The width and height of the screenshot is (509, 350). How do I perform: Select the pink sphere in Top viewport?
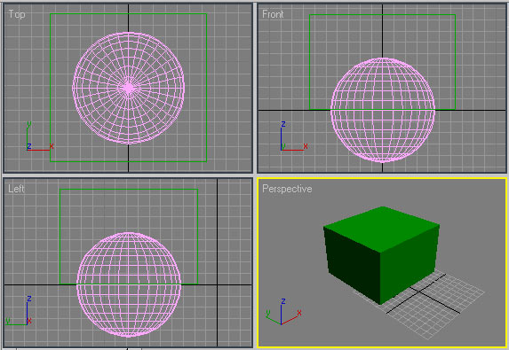(129, 88)
